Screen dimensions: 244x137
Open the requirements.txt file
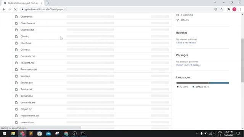pos(30,116)
